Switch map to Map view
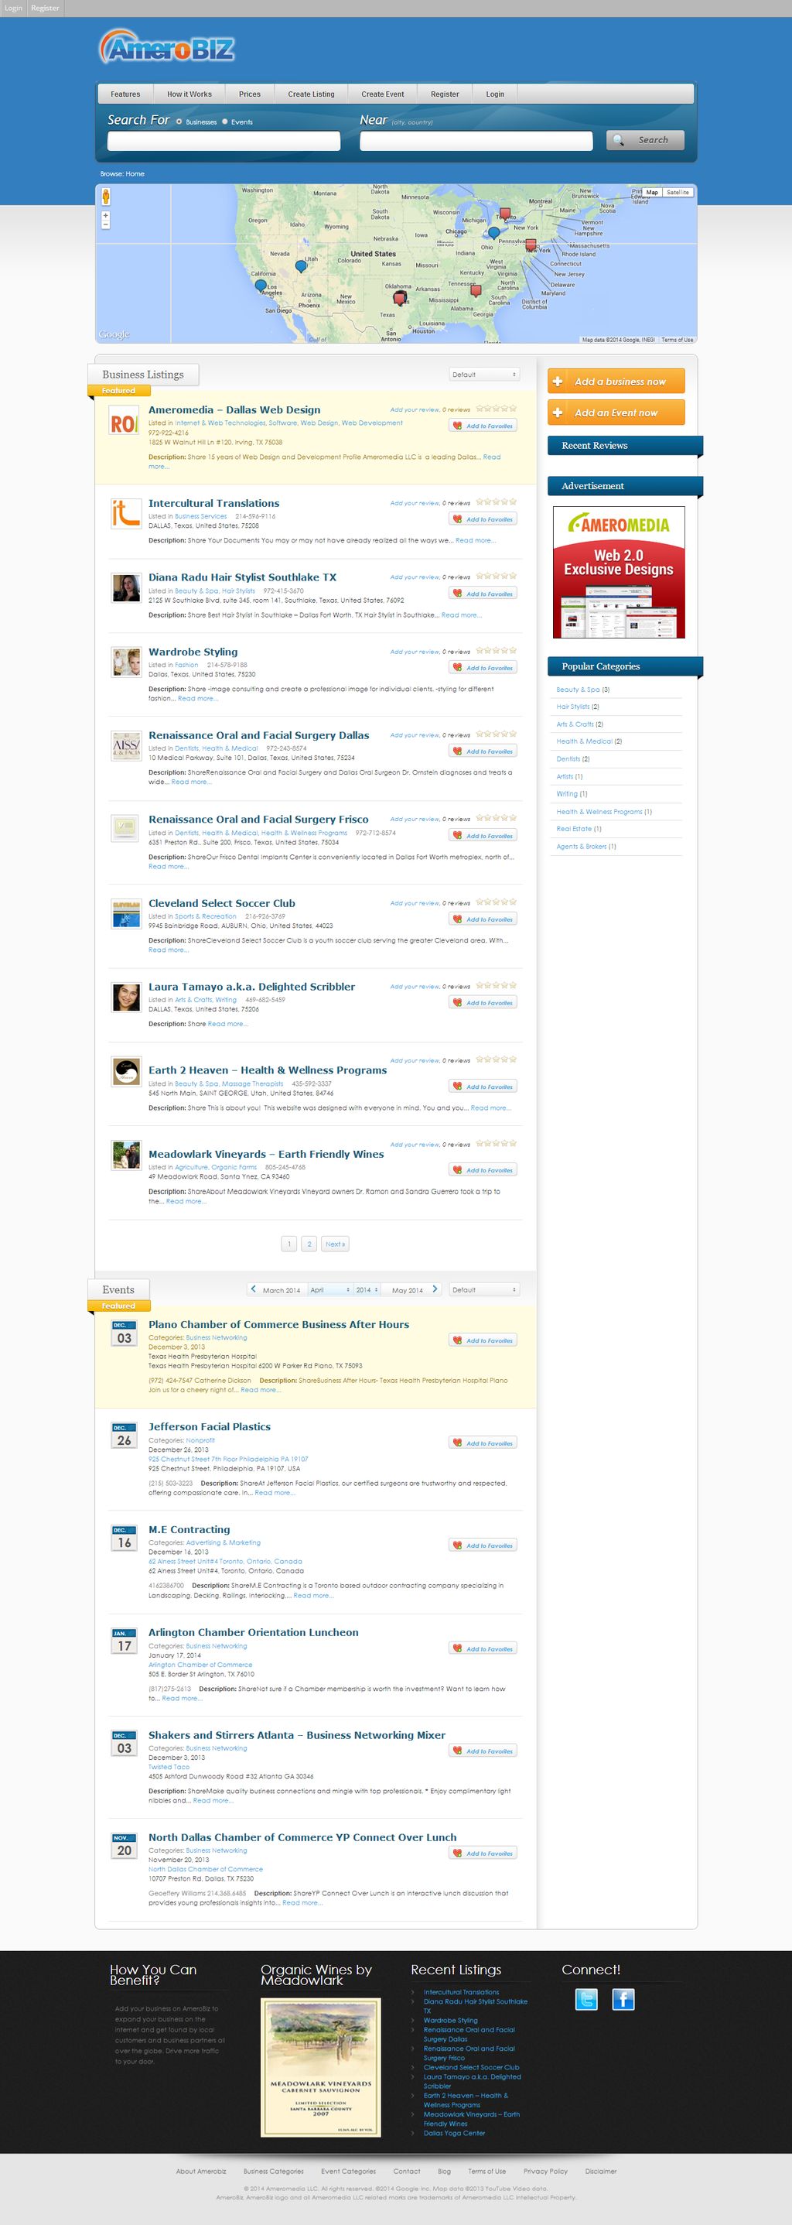This screenshot has height=2225, width=792. 651,193
